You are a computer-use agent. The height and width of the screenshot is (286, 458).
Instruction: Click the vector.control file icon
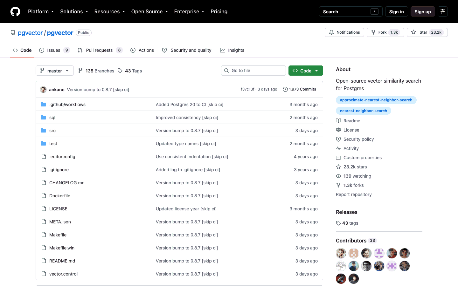click(44, 274)
